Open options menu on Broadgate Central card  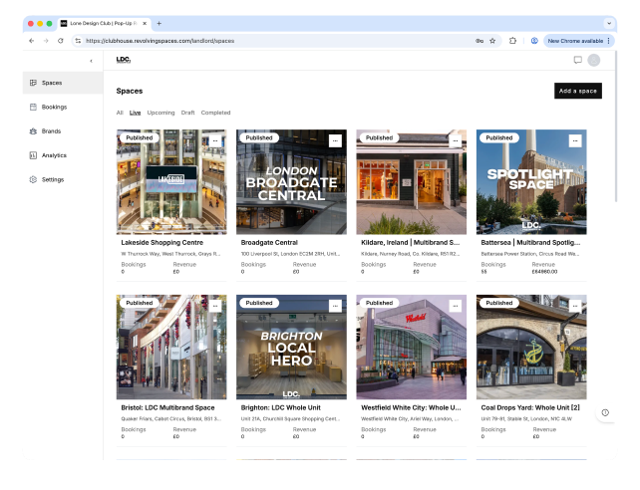click(x=335, y=141)
